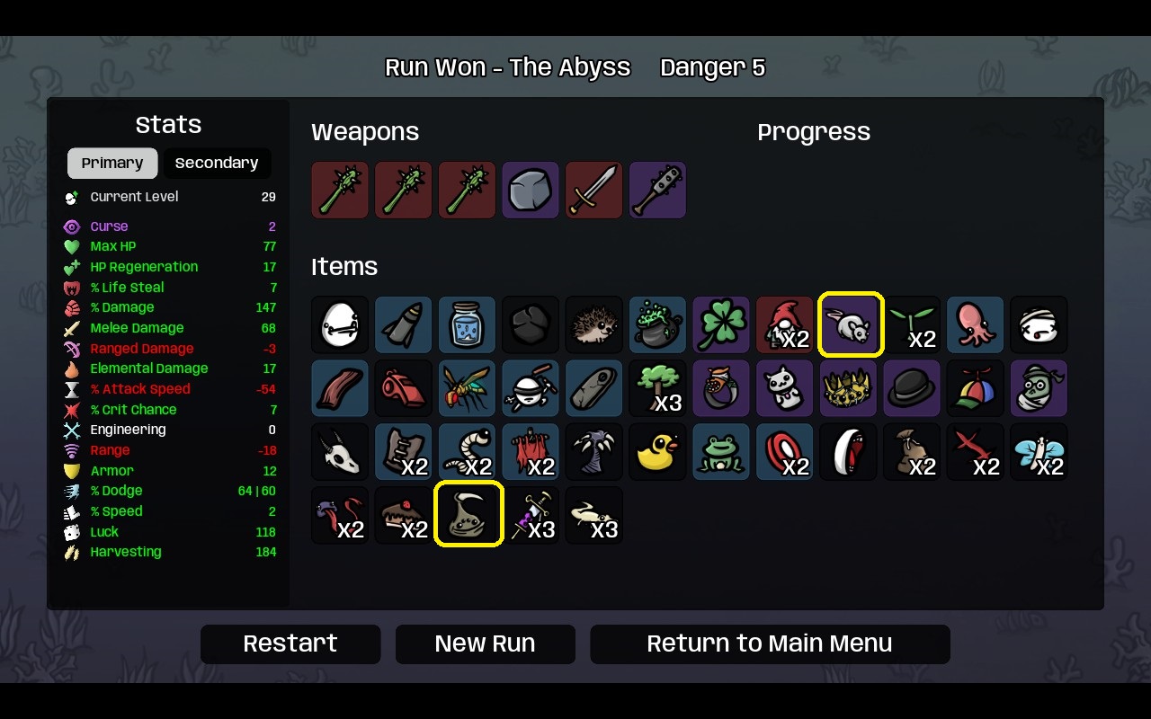1151x719 pixels.
Task: Click the bubbling green cauldron item
Action: point(657,324)
